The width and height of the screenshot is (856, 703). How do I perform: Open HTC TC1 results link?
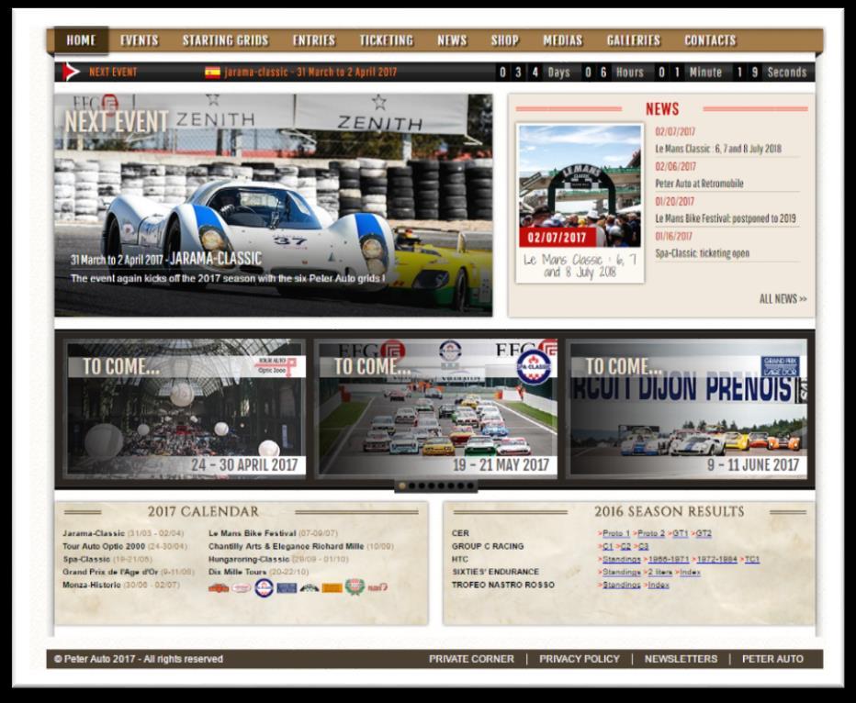tap(752, 559)
